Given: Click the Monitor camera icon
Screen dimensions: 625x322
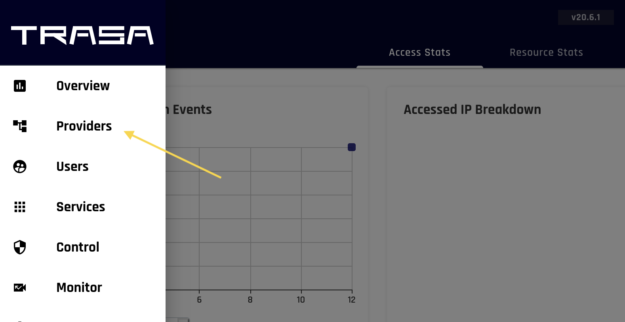Looking at the screenshot, I should tap(20, 288).
